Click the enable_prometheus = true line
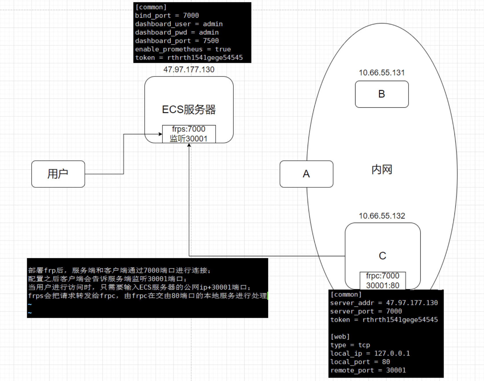Viewport: 484px width, 381px height. coord(183,49)
